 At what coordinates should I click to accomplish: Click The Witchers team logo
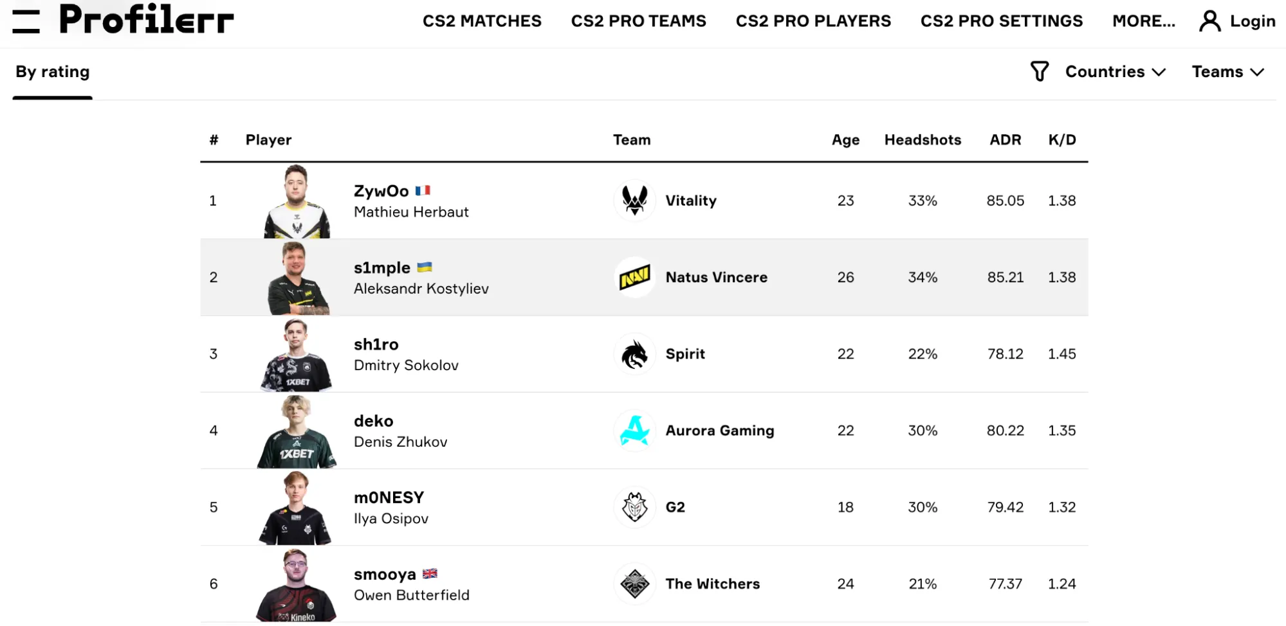635,584
